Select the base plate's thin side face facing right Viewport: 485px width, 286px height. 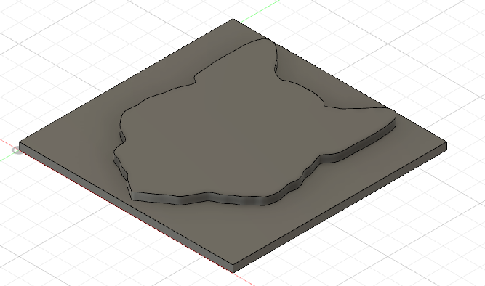[340, 208]
